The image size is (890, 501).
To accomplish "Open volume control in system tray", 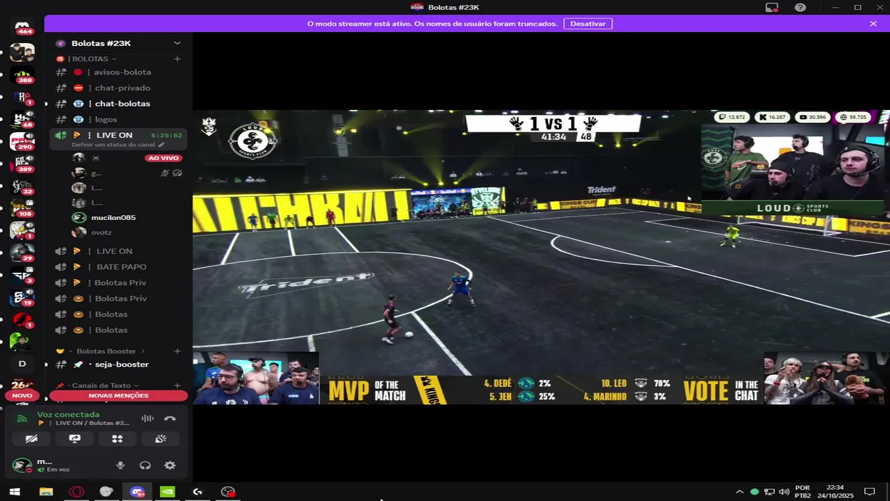I will [x=784, y=492].
